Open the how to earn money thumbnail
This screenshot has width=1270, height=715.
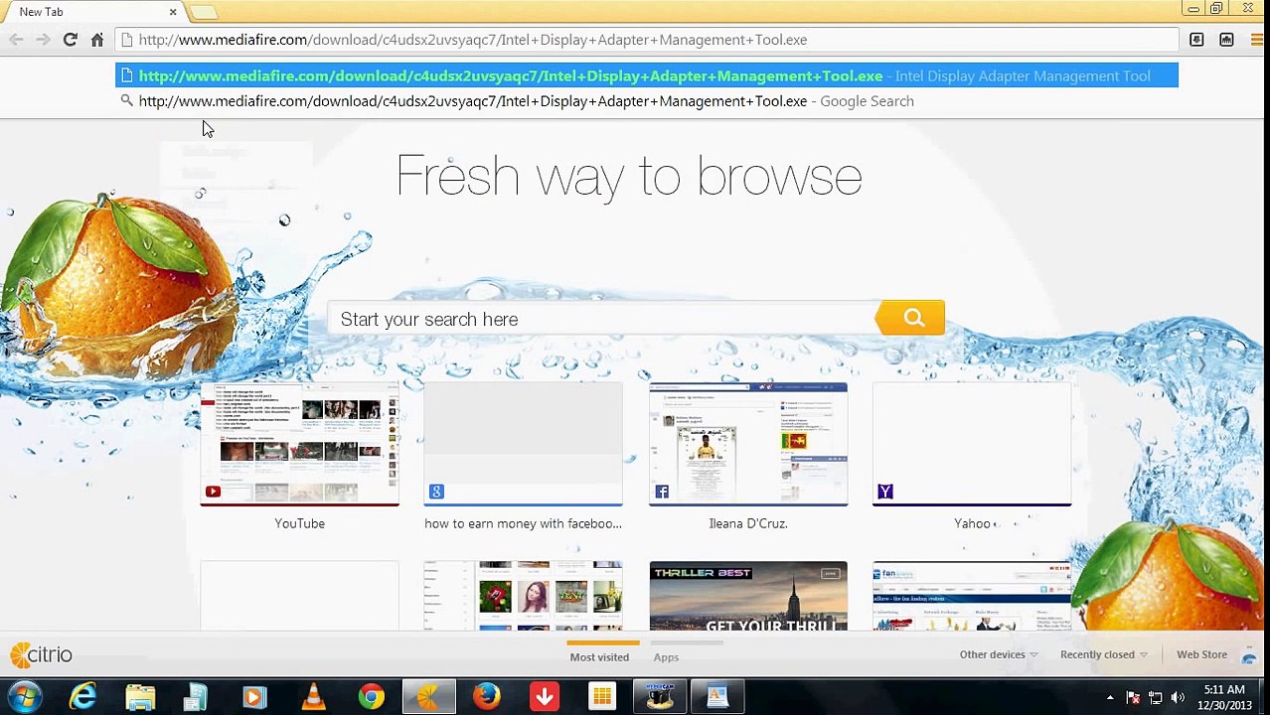click(523, 444)
